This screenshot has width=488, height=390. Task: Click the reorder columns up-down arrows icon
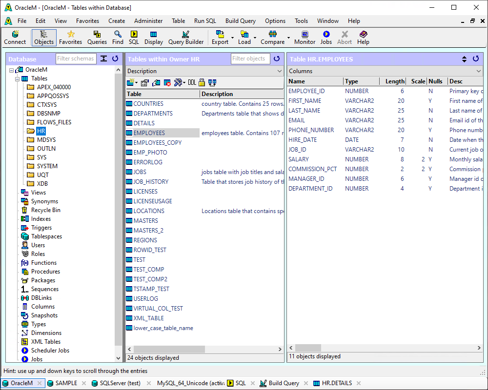click(464, 59)
